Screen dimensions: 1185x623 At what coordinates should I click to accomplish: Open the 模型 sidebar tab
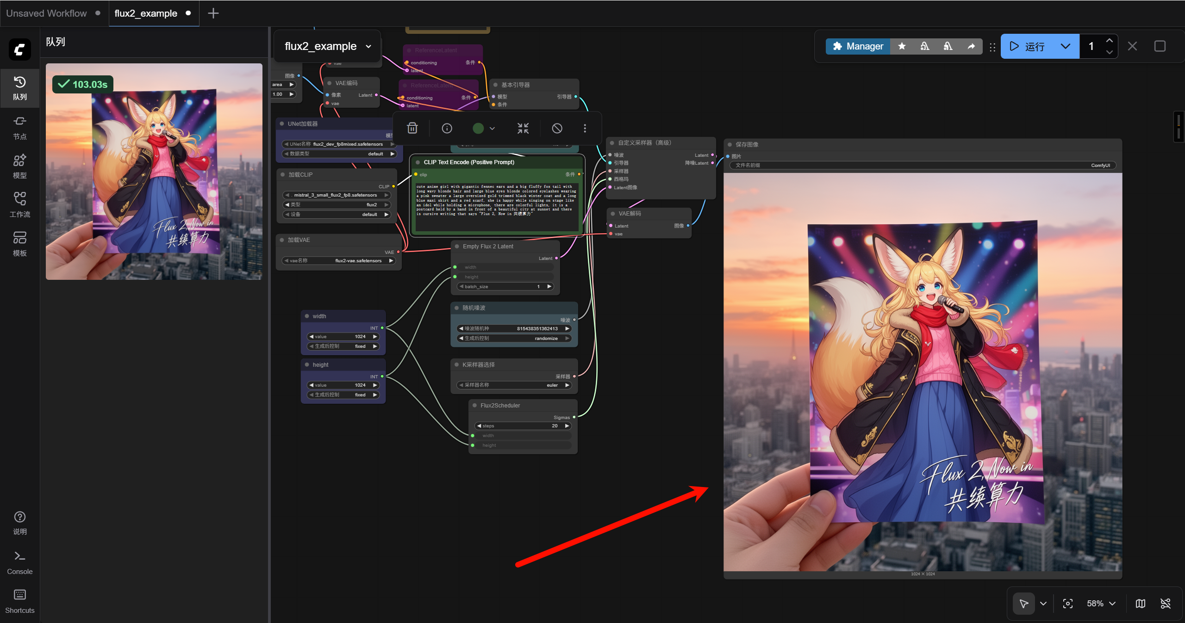pyautogui.click(x=19, y=167)
